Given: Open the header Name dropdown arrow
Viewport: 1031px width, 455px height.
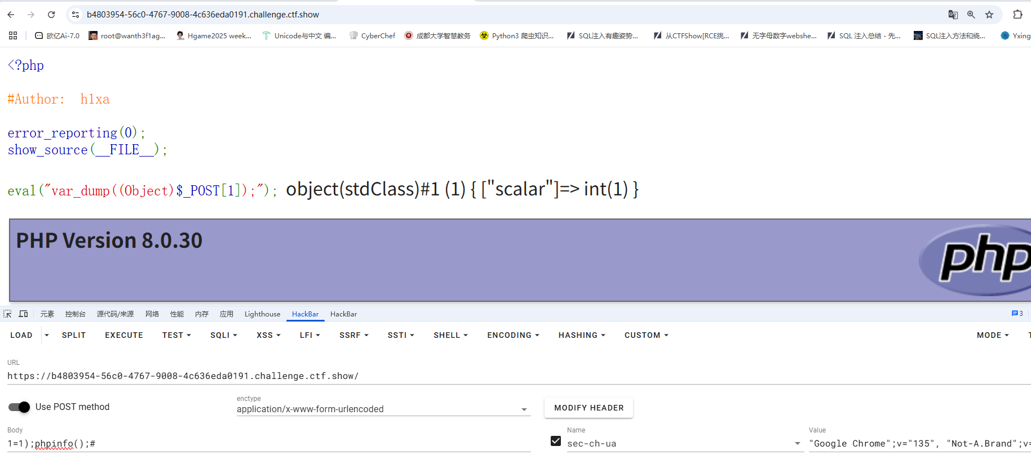Looking at the screenshot, I should coord(797,444).
